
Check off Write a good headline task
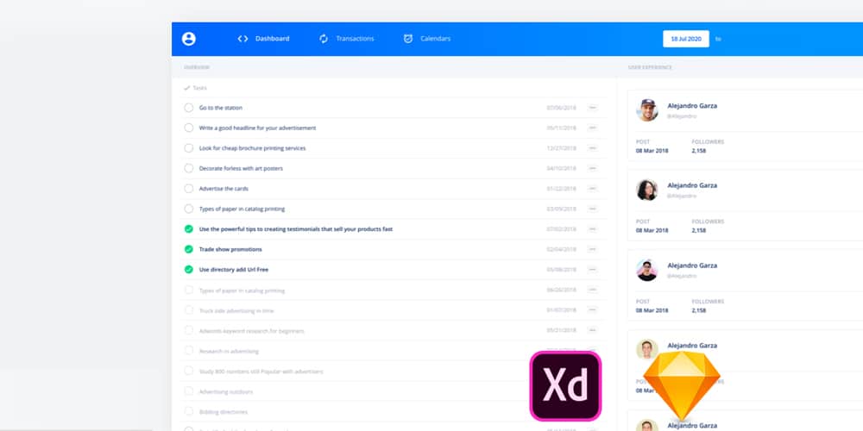pos(189,128)
